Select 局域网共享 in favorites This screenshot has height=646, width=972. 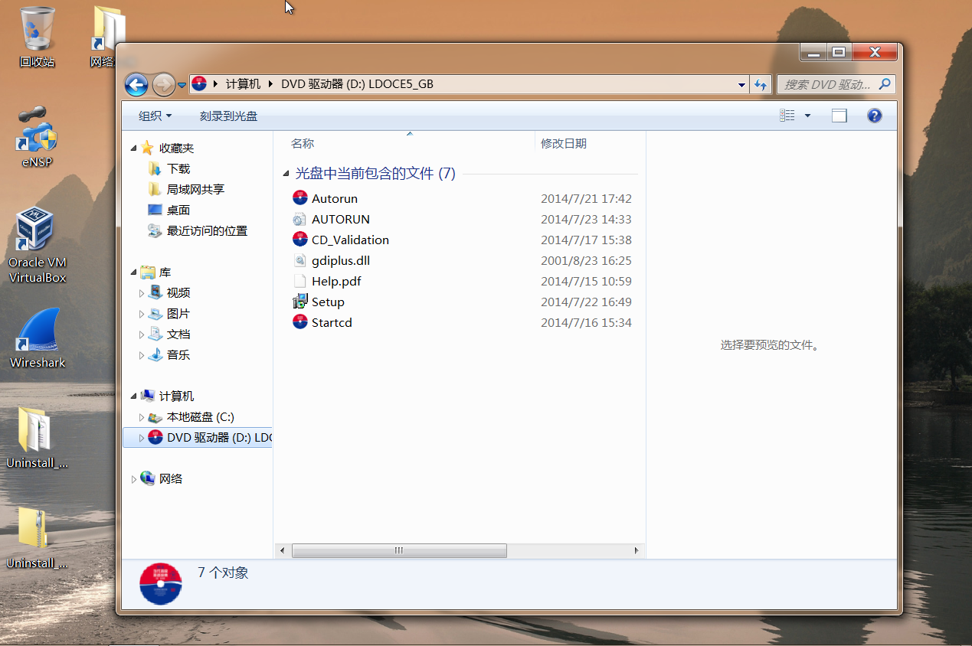point(195,189)
